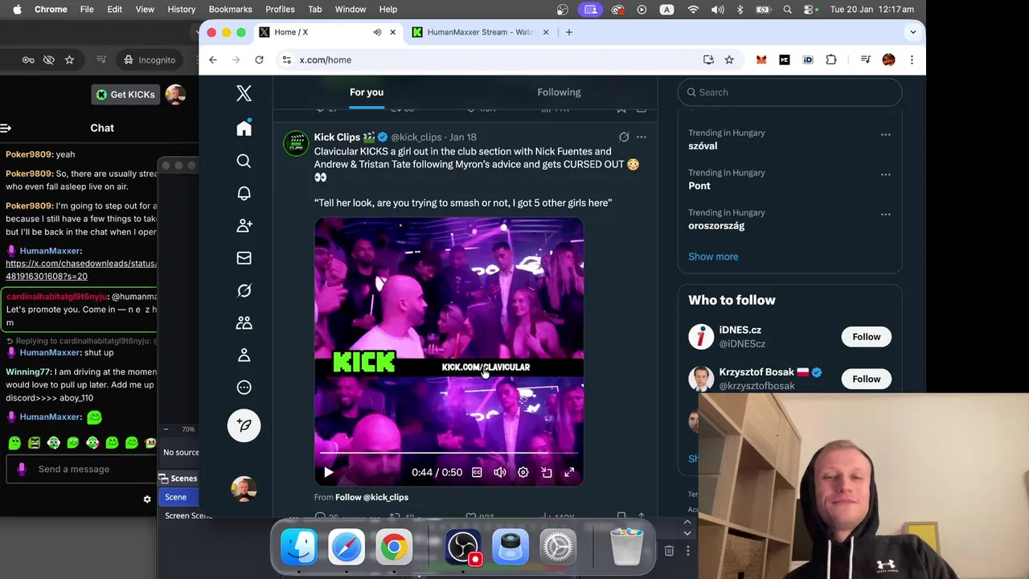Screen dimensions: 1029x579
Task: Open the Follow people icon in X sidebar
Action: (x=244, y=226)
